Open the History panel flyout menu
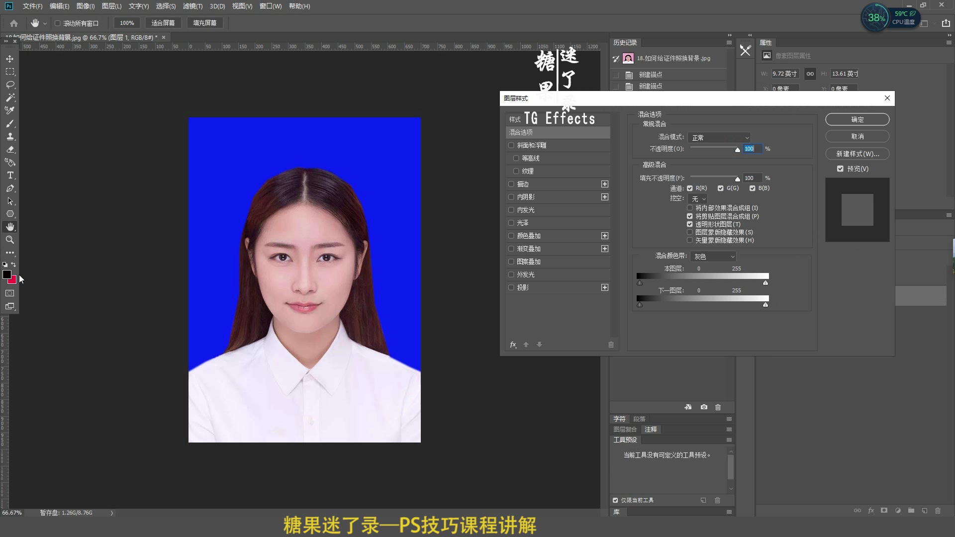 (729, 43)
